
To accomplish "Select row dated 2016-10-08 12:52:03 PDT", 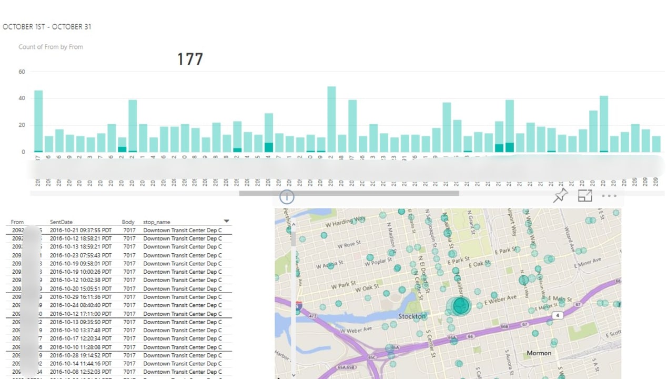I will click(119, 372).
